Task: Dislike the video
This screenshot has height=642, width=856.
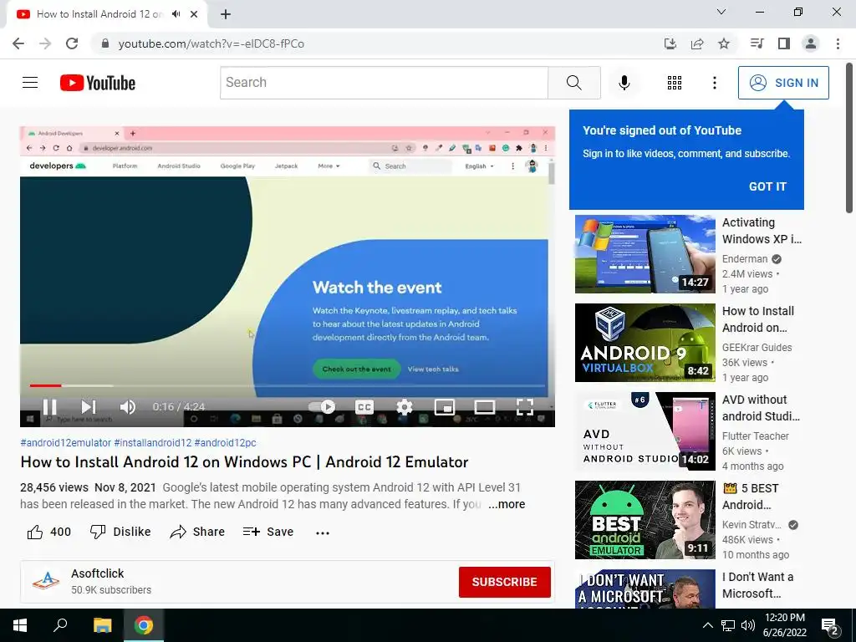Action: pos(120,532)
